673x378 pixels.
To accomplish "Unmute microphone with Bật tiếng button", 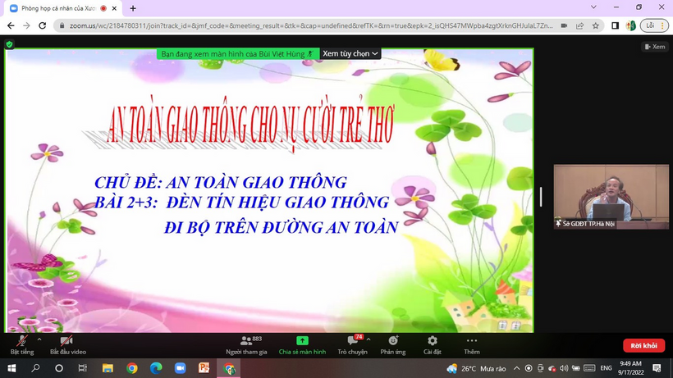I will point(21,344).
